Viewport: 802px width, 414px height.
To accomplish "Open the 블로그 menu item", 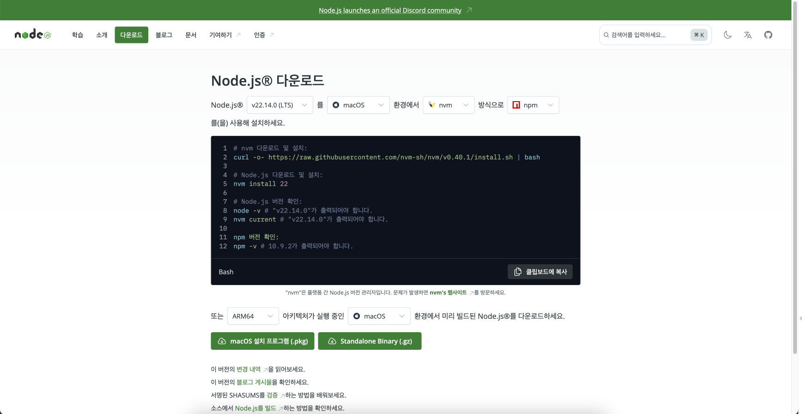I will [164, 35].
